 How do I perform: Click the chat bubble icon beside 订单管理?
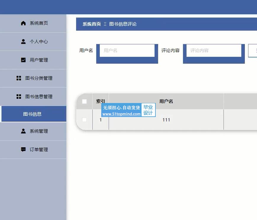(23, 150)
